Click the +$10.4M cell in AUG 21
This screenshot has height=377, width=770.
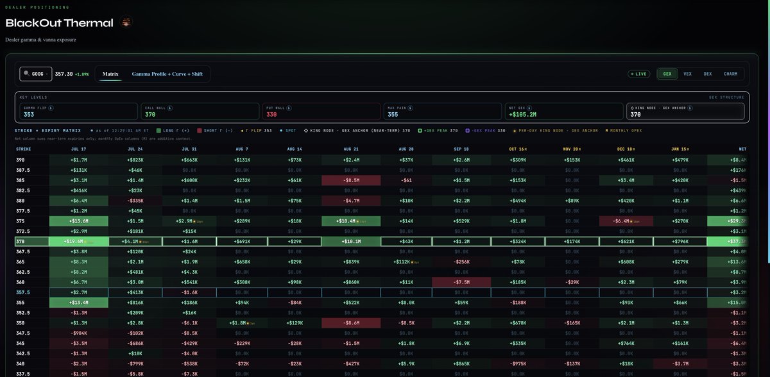click(x=350, y=221)
